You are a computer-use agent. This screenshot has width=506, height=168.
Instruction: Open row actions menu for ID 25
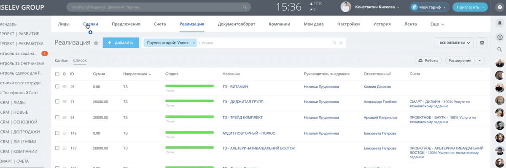[x=65, y=87]
